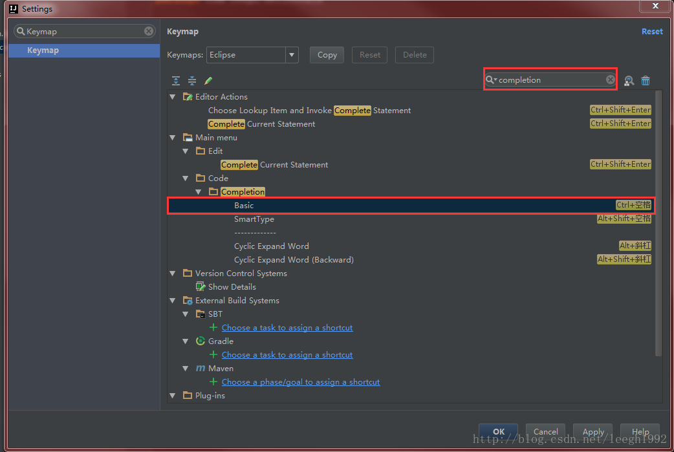This screenshot has width=674, height=452.
Task: Open the Keymaps Eclipse dropdown
Action: (292, 55)
